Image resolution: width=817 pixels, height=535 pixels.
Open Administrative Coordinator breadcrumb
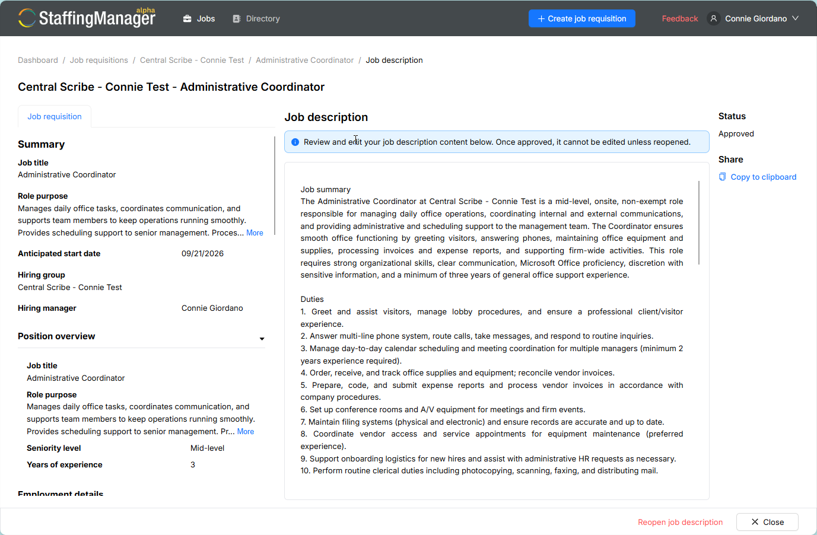[x=305, y=60]
